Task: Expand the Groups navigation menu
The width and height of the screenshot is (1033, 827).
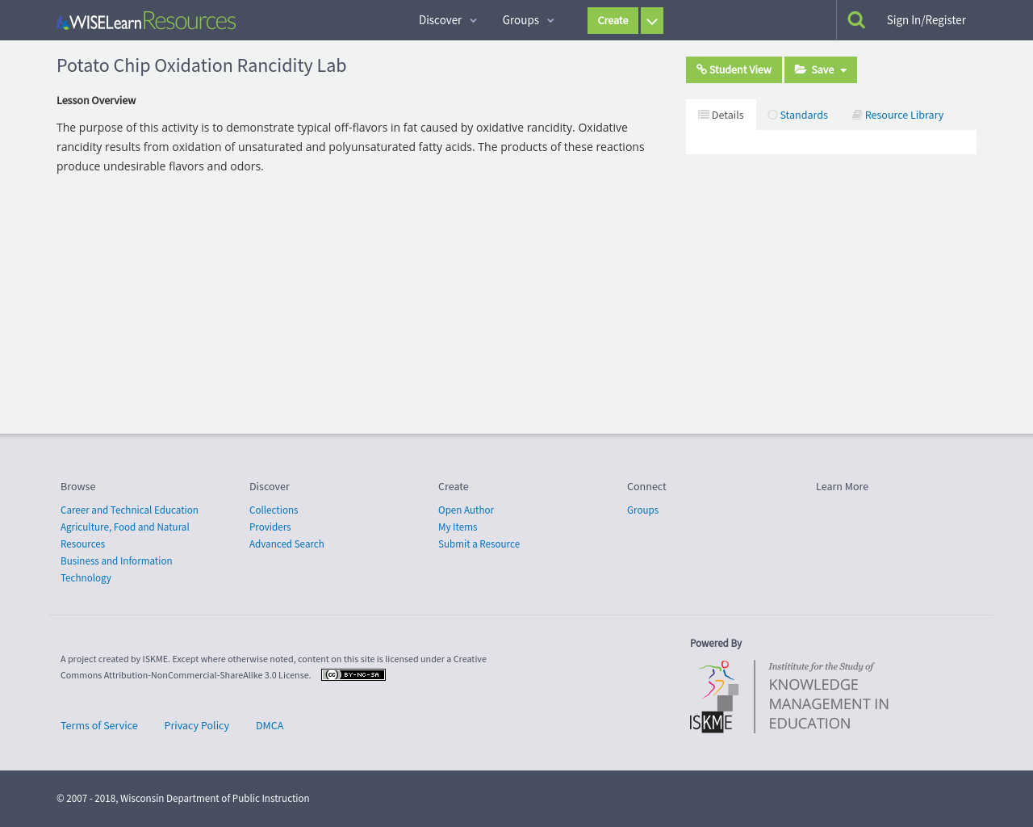Action: coord(528,20)
